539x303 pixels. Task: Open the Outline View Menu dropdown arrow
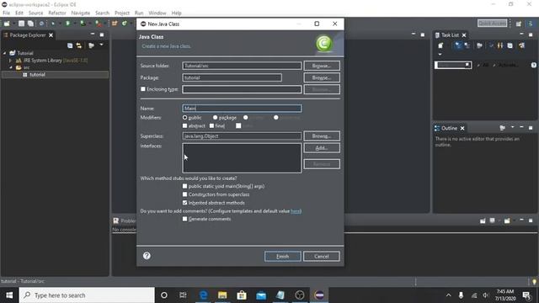(x=513, y=127)
